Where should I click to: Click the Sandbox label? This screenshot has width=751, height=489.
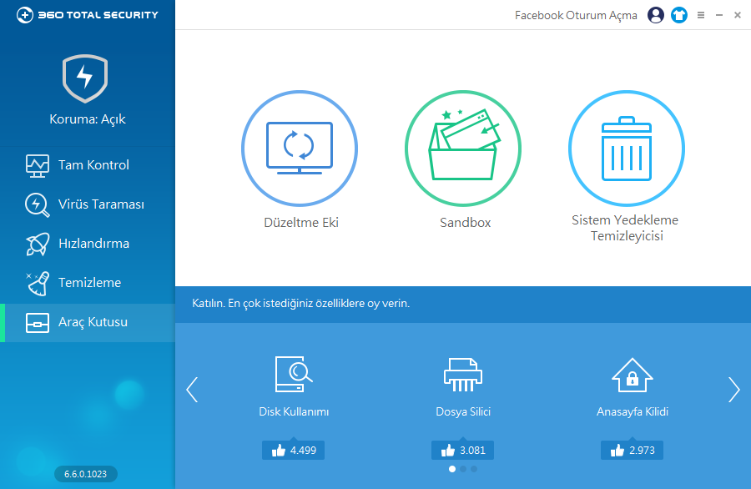465,223
